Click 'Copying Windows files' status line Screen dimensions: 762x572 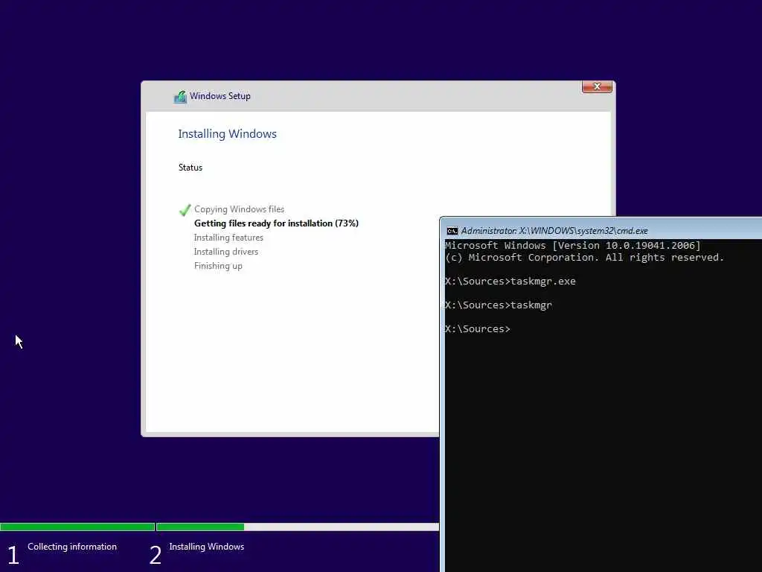tap(239, 209)
